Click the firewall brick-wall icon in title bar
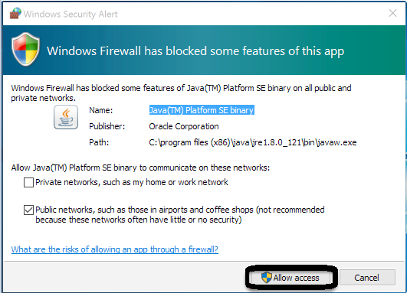Screen dimensions: 407x293 pos(15,13)
